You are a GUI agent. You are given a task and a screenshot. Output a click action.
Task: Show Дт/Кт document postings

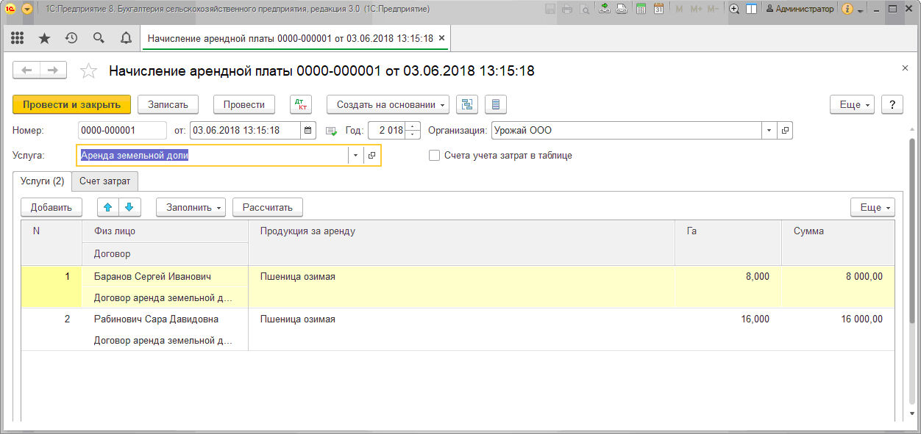click(x=301, y=104)
